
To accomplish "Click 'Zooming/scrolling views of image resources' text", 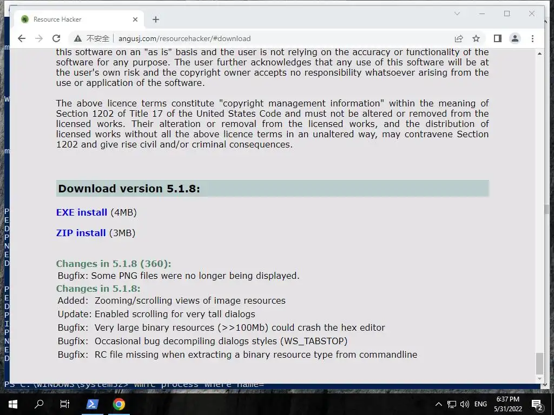I will pos(190,300).
